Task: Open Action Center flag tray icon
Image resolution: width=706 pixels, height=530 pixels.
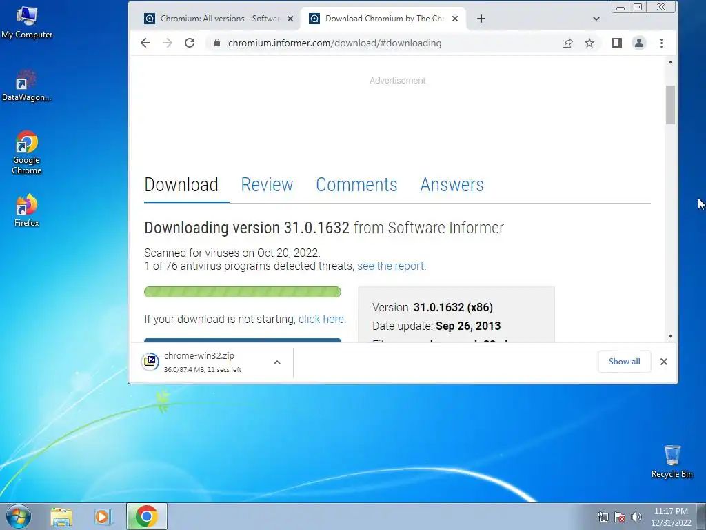Action: [620, 517]
